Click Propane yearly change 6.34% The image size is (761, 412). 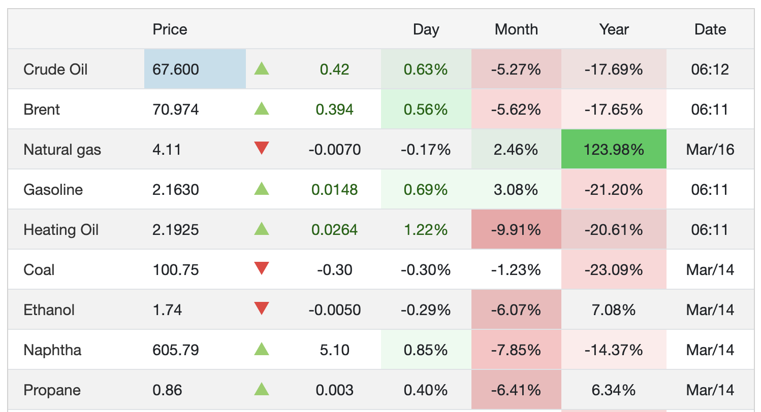click(614, 390)
